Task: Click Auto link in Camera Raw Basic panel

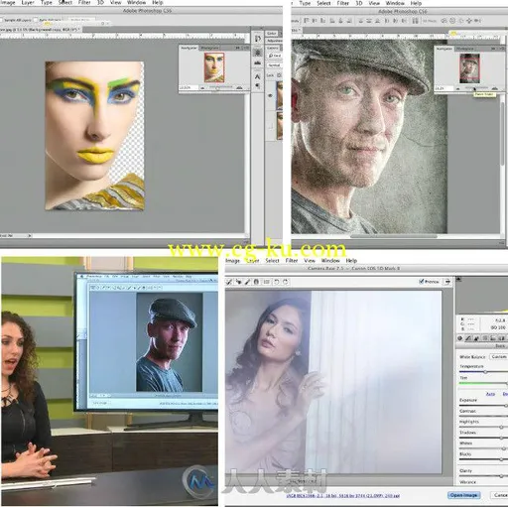Action: tap(490, 394)
